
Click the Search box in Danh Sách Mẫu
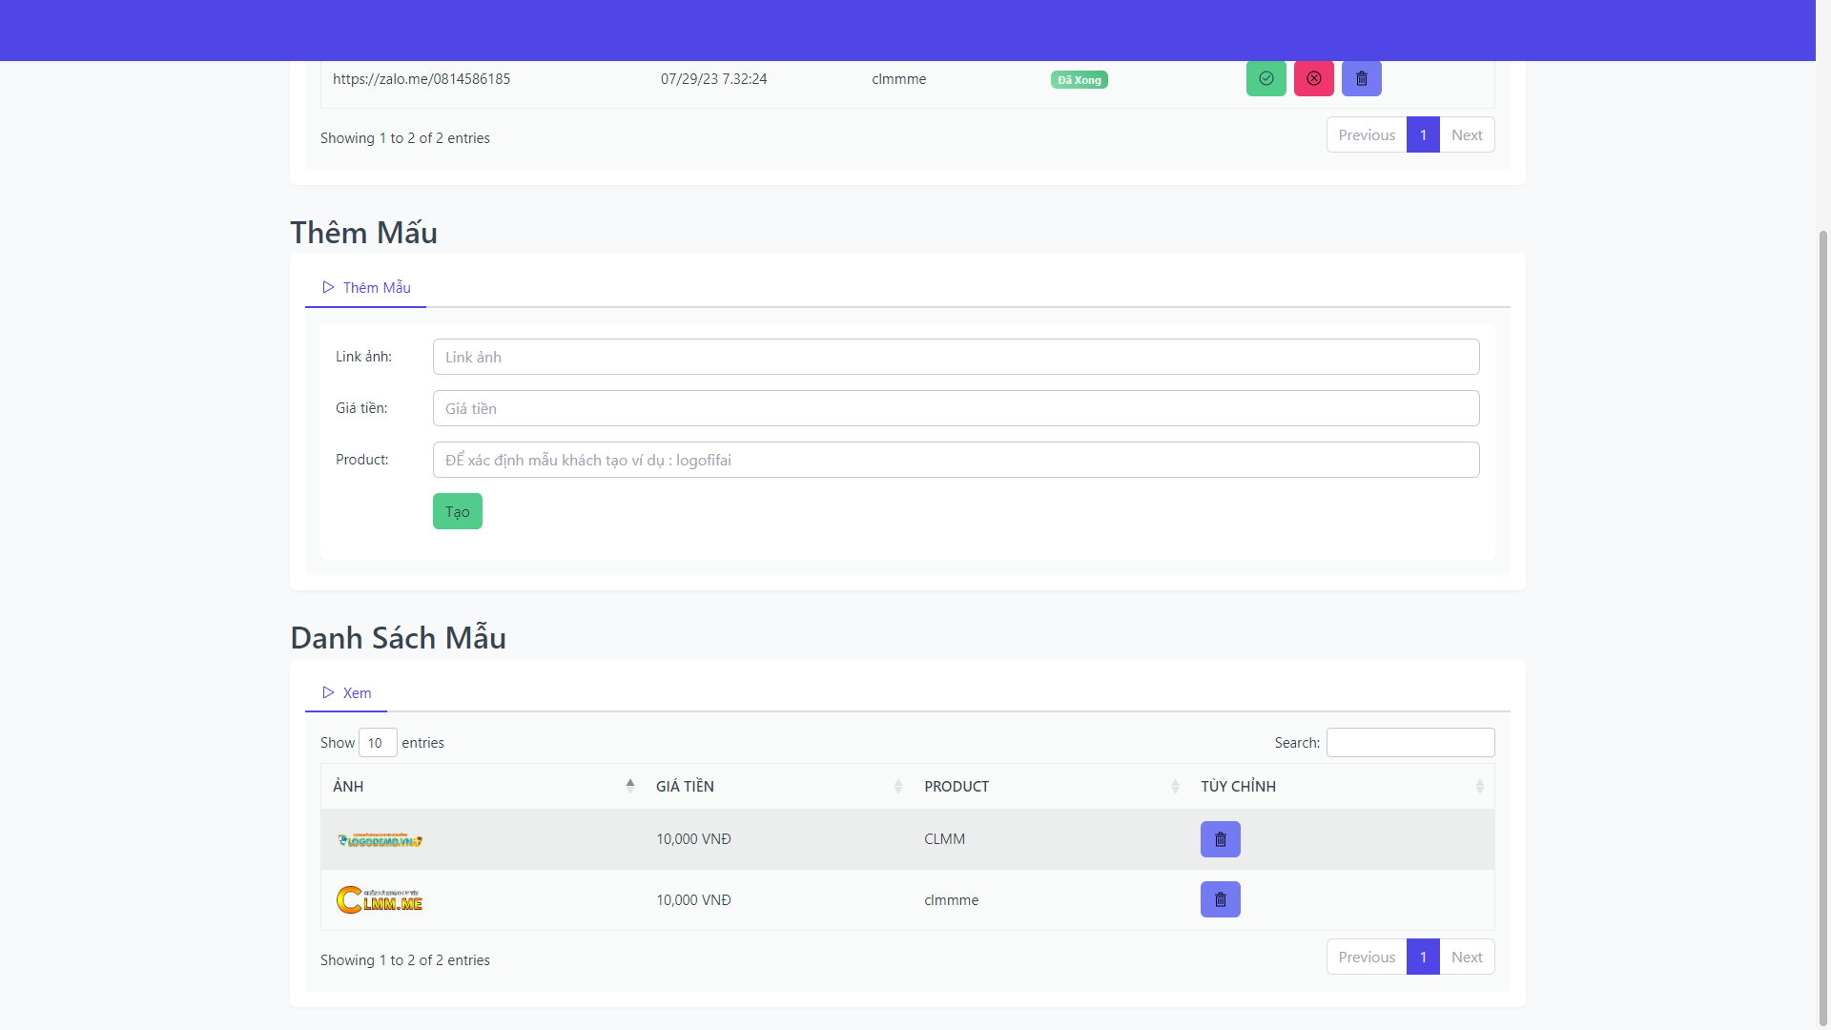1409,742
